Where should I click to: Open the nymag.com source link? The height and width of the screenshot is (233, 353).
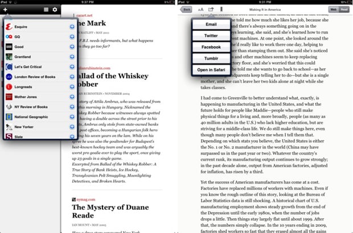[86, 199]
